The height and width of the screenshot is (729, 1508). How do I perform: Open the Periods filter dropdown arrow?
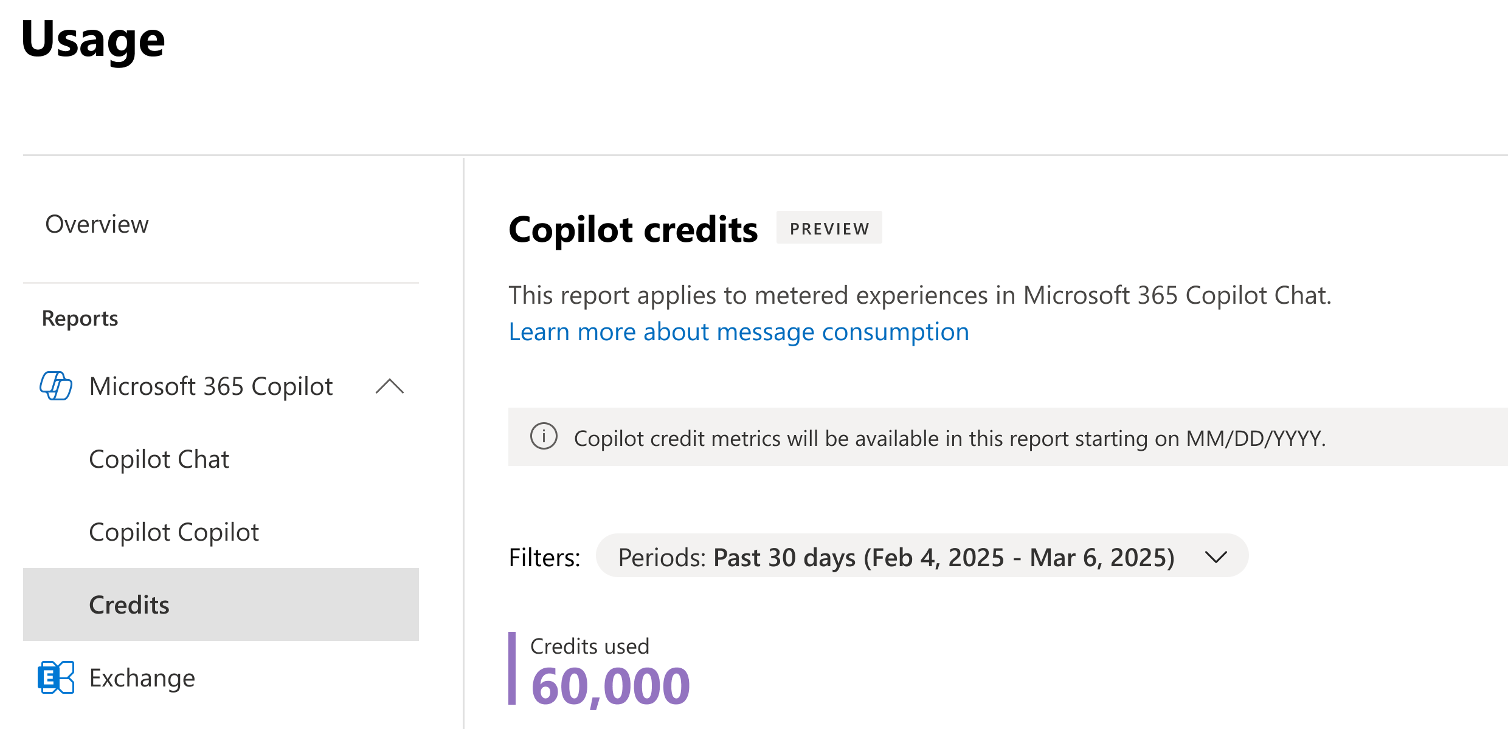[x=1216, y=556]
